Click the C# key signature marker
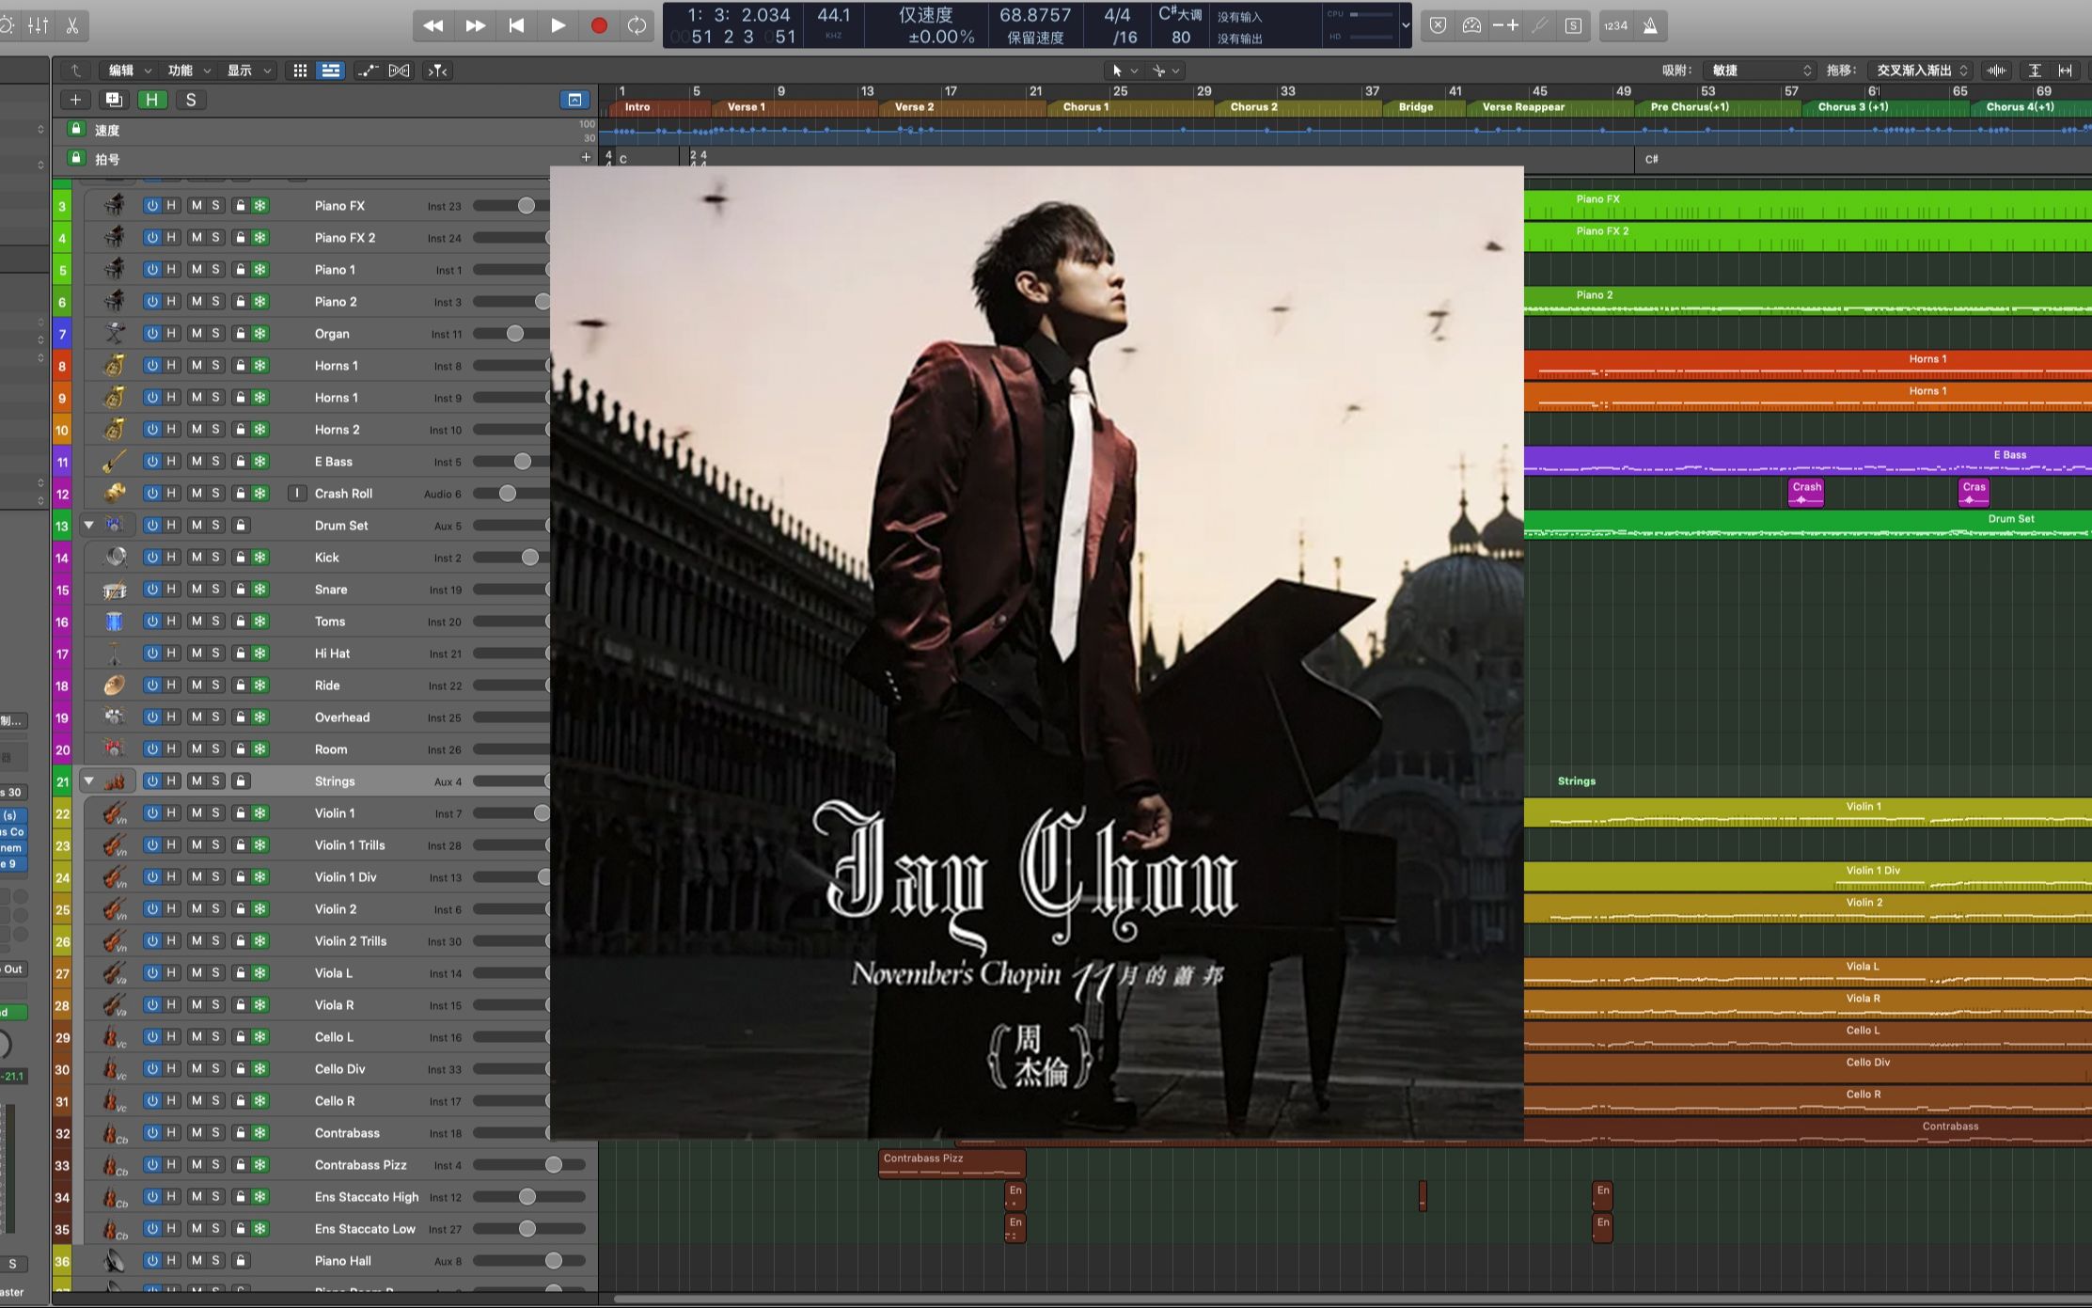 click(x=1652, y=159)
